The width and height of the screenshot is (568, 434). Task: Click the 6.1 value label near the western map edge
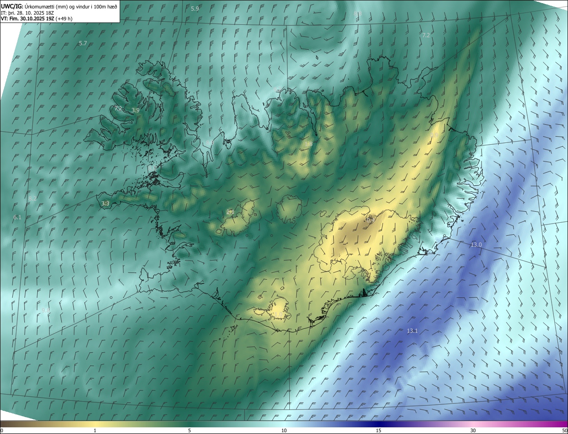point(17,217)
